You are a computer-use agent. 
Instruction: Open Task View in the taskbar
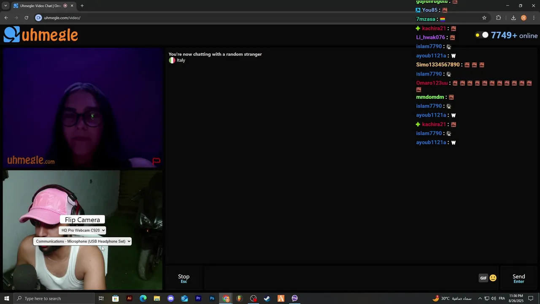click(101, 299)
